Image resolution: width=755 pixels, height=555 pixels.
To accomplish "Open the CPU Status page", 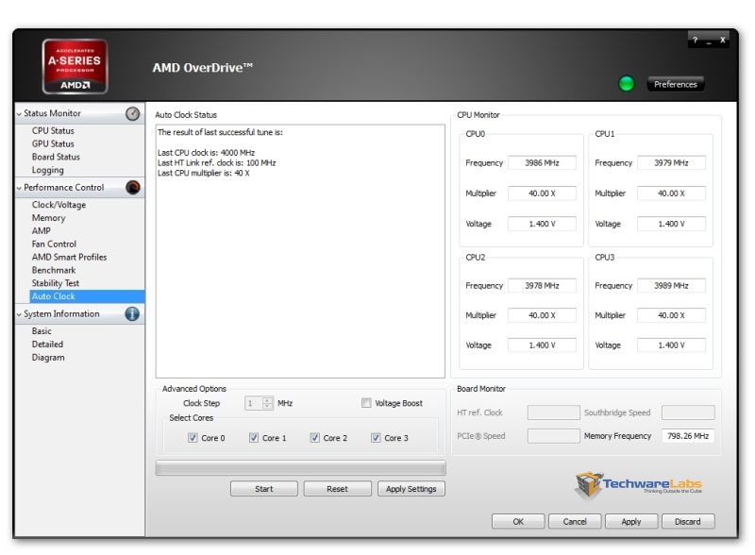I will 53,130.
